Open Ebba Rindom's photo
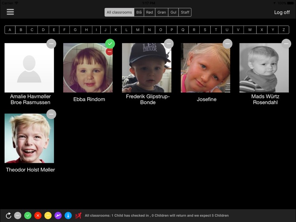This screenshot has width=296, height=222. pyautogui.click(x=88, y=68)
